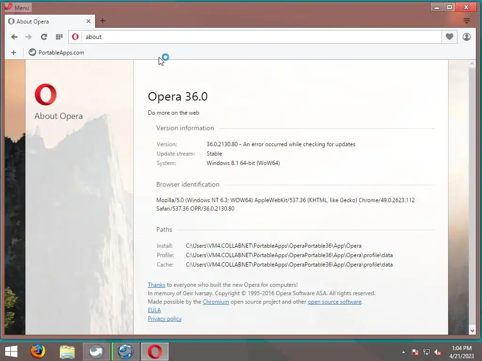The width and height of the screenshot is (482, 361).
Task: Click Windows 8.1 64-bit system value
Action: pyautogui.click(x=243, y=163)
